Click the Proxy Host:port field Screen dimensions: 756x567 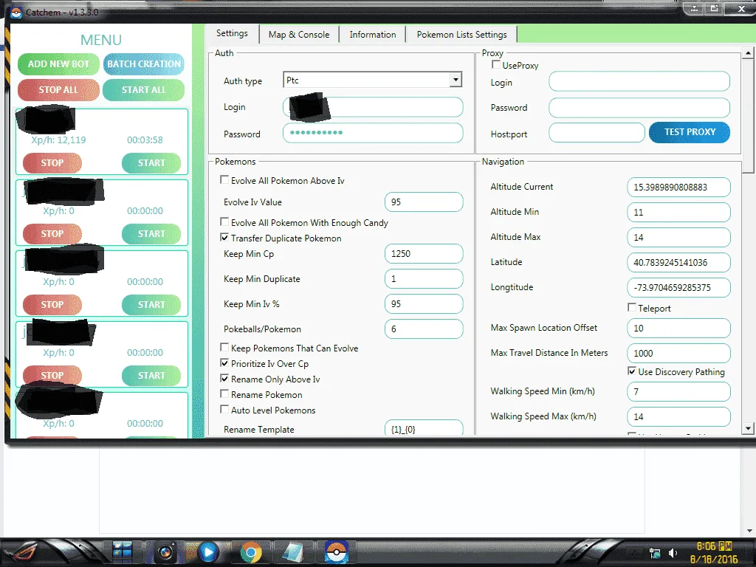[597, 132]
